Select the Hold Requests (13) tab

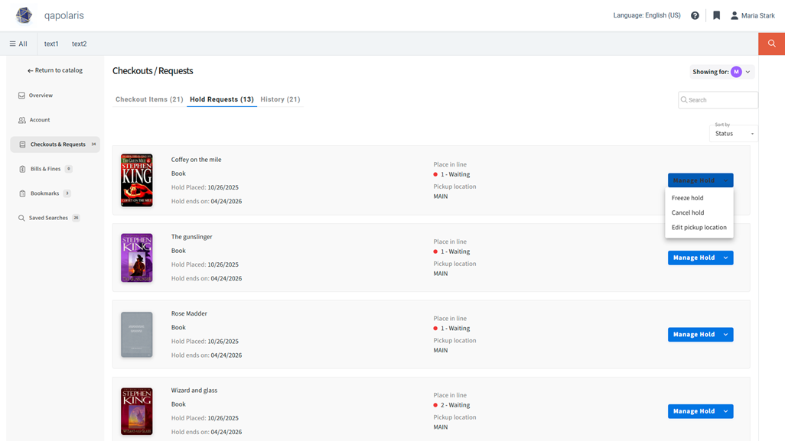click(222, 99)
